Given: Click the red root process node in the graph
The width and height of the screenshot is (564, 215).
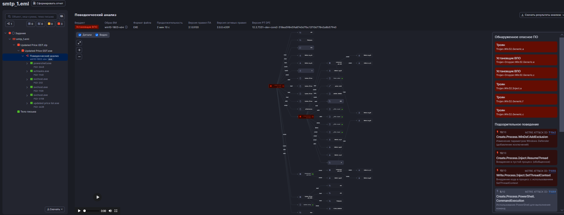Looking at the screenshot, I should 277,86.
